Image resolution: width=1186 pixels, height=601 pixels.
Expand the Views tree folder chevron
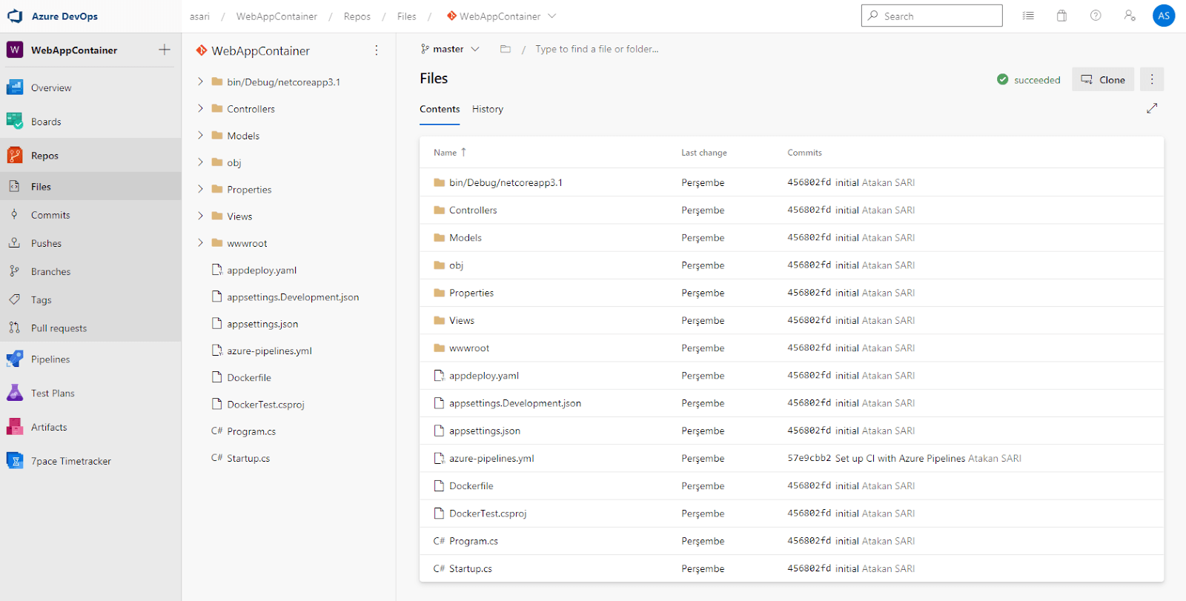200,216
